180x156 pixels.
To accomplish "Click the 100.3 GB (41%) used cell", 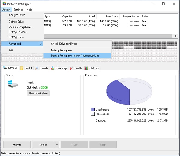I will coord(86,21).
